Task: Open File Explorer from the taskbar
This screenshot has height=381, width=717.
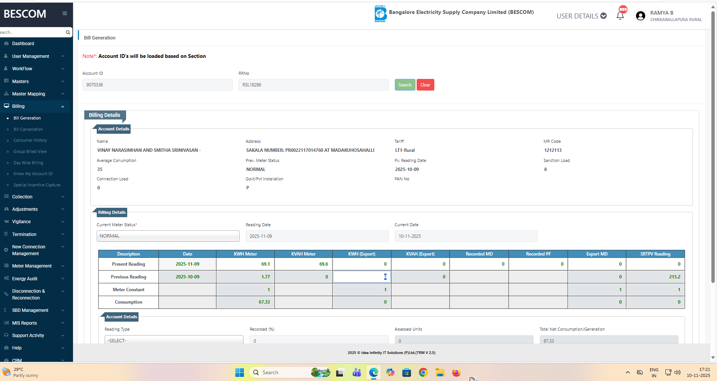Action: pos(440,372)
